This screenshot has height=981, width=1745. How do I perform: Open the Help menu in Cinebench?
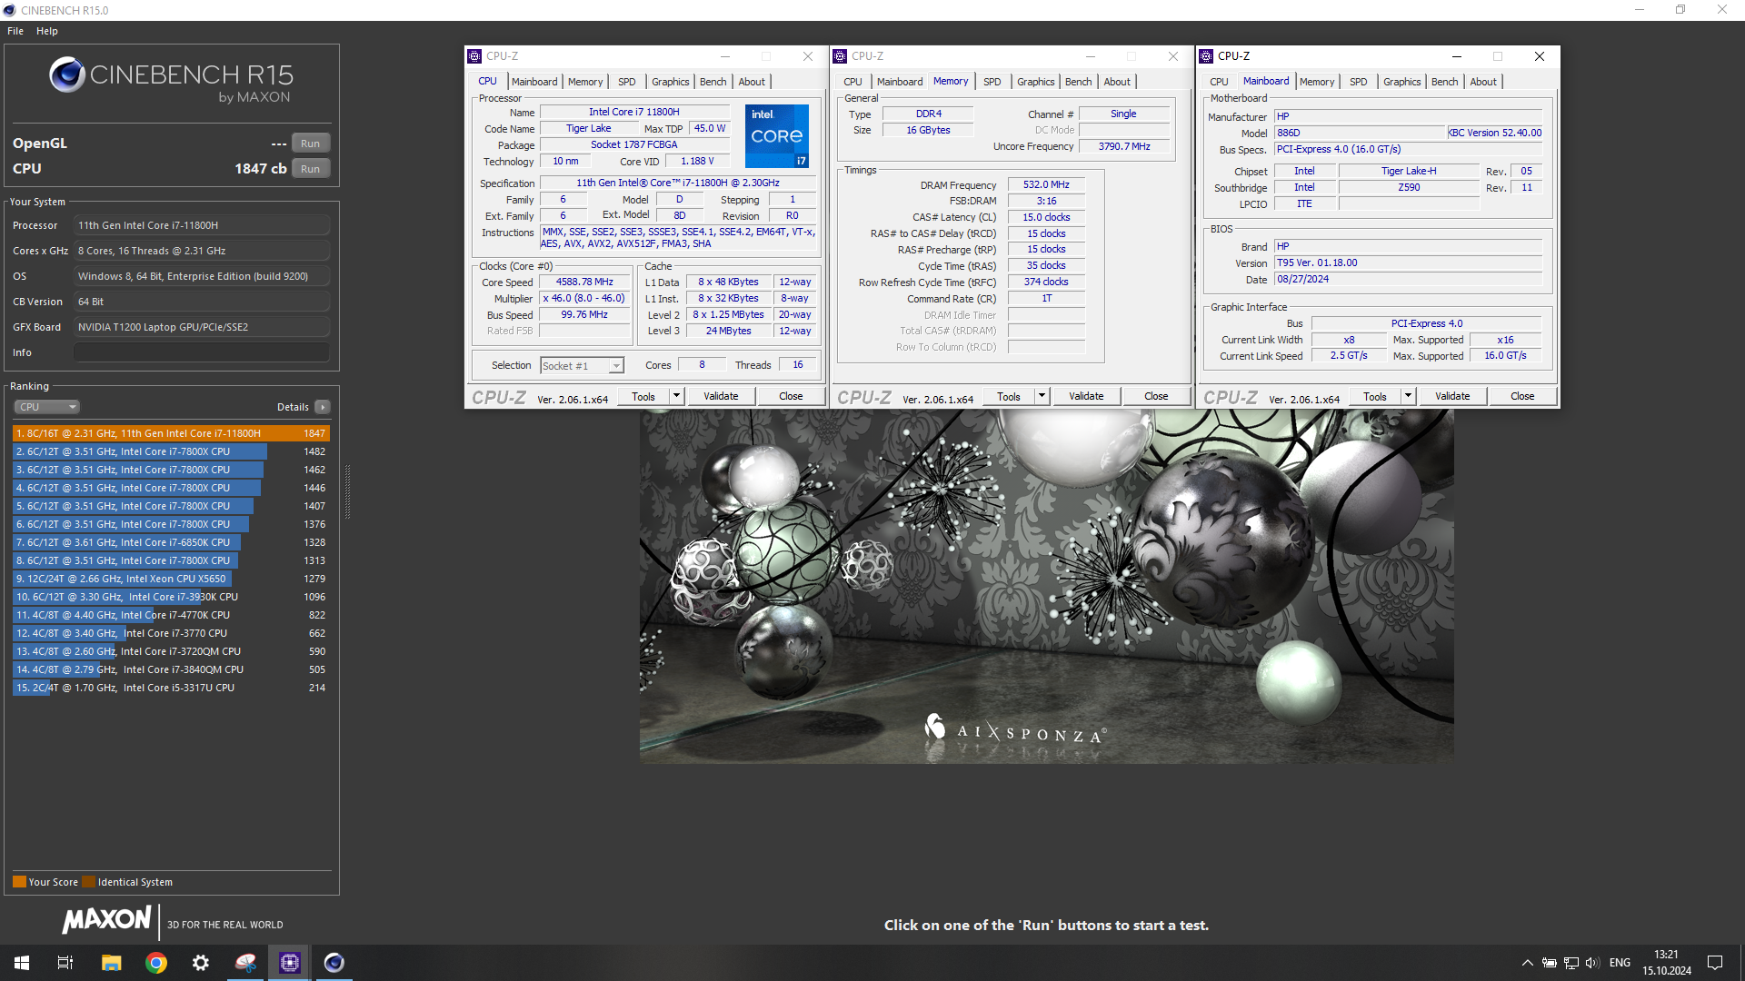tap(47, 31)
